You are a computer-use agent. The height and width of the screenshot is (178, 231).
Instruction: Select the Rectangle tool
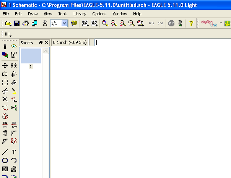click(x=5, y=169)
